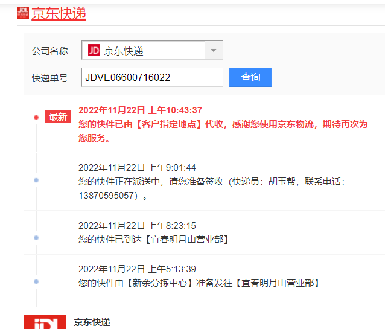Click the blue 查询 button

[x=250, y=77]
